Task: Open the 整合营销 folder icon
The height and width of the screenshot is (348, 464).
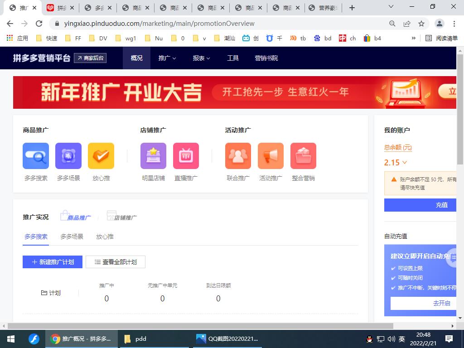Action: 303,156
